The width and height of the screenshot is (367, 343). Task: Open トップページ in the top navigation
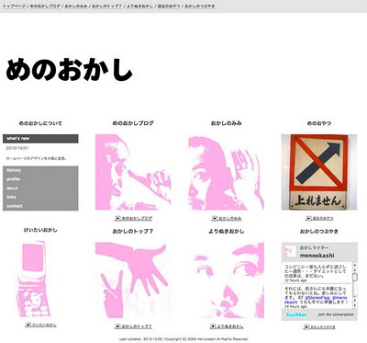pyautogui.click(x=15, y=6)
